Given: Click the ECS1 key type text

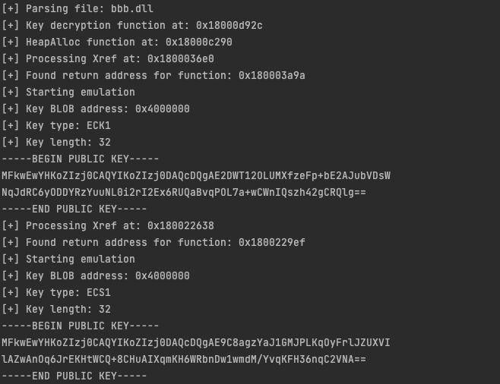Looking at the screenshot, I should (x=98, y=292).
